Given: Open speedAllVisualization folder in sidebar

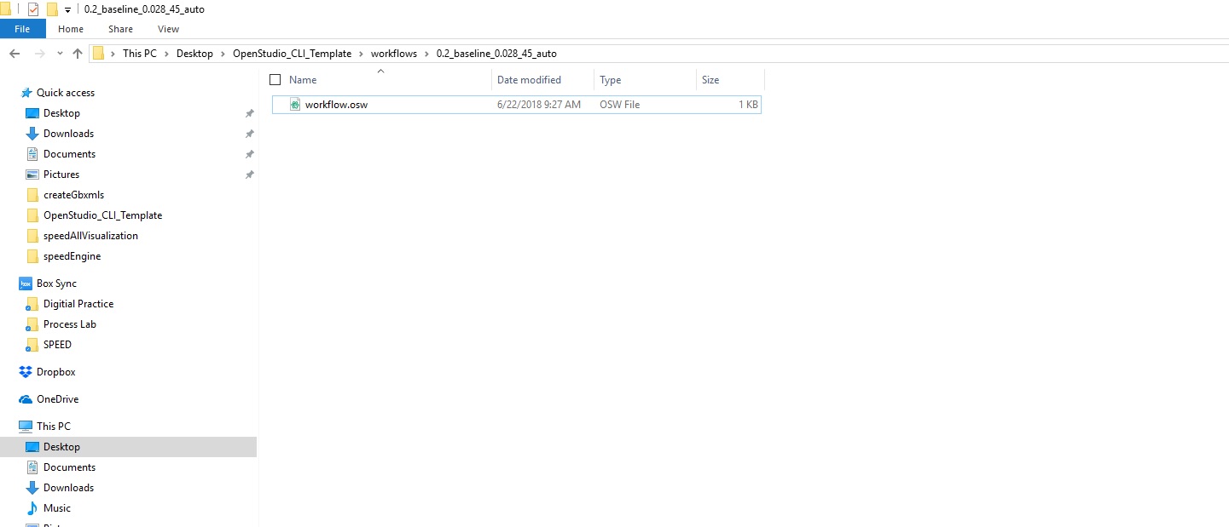Looking at the screenshot, I should point(90,236).
